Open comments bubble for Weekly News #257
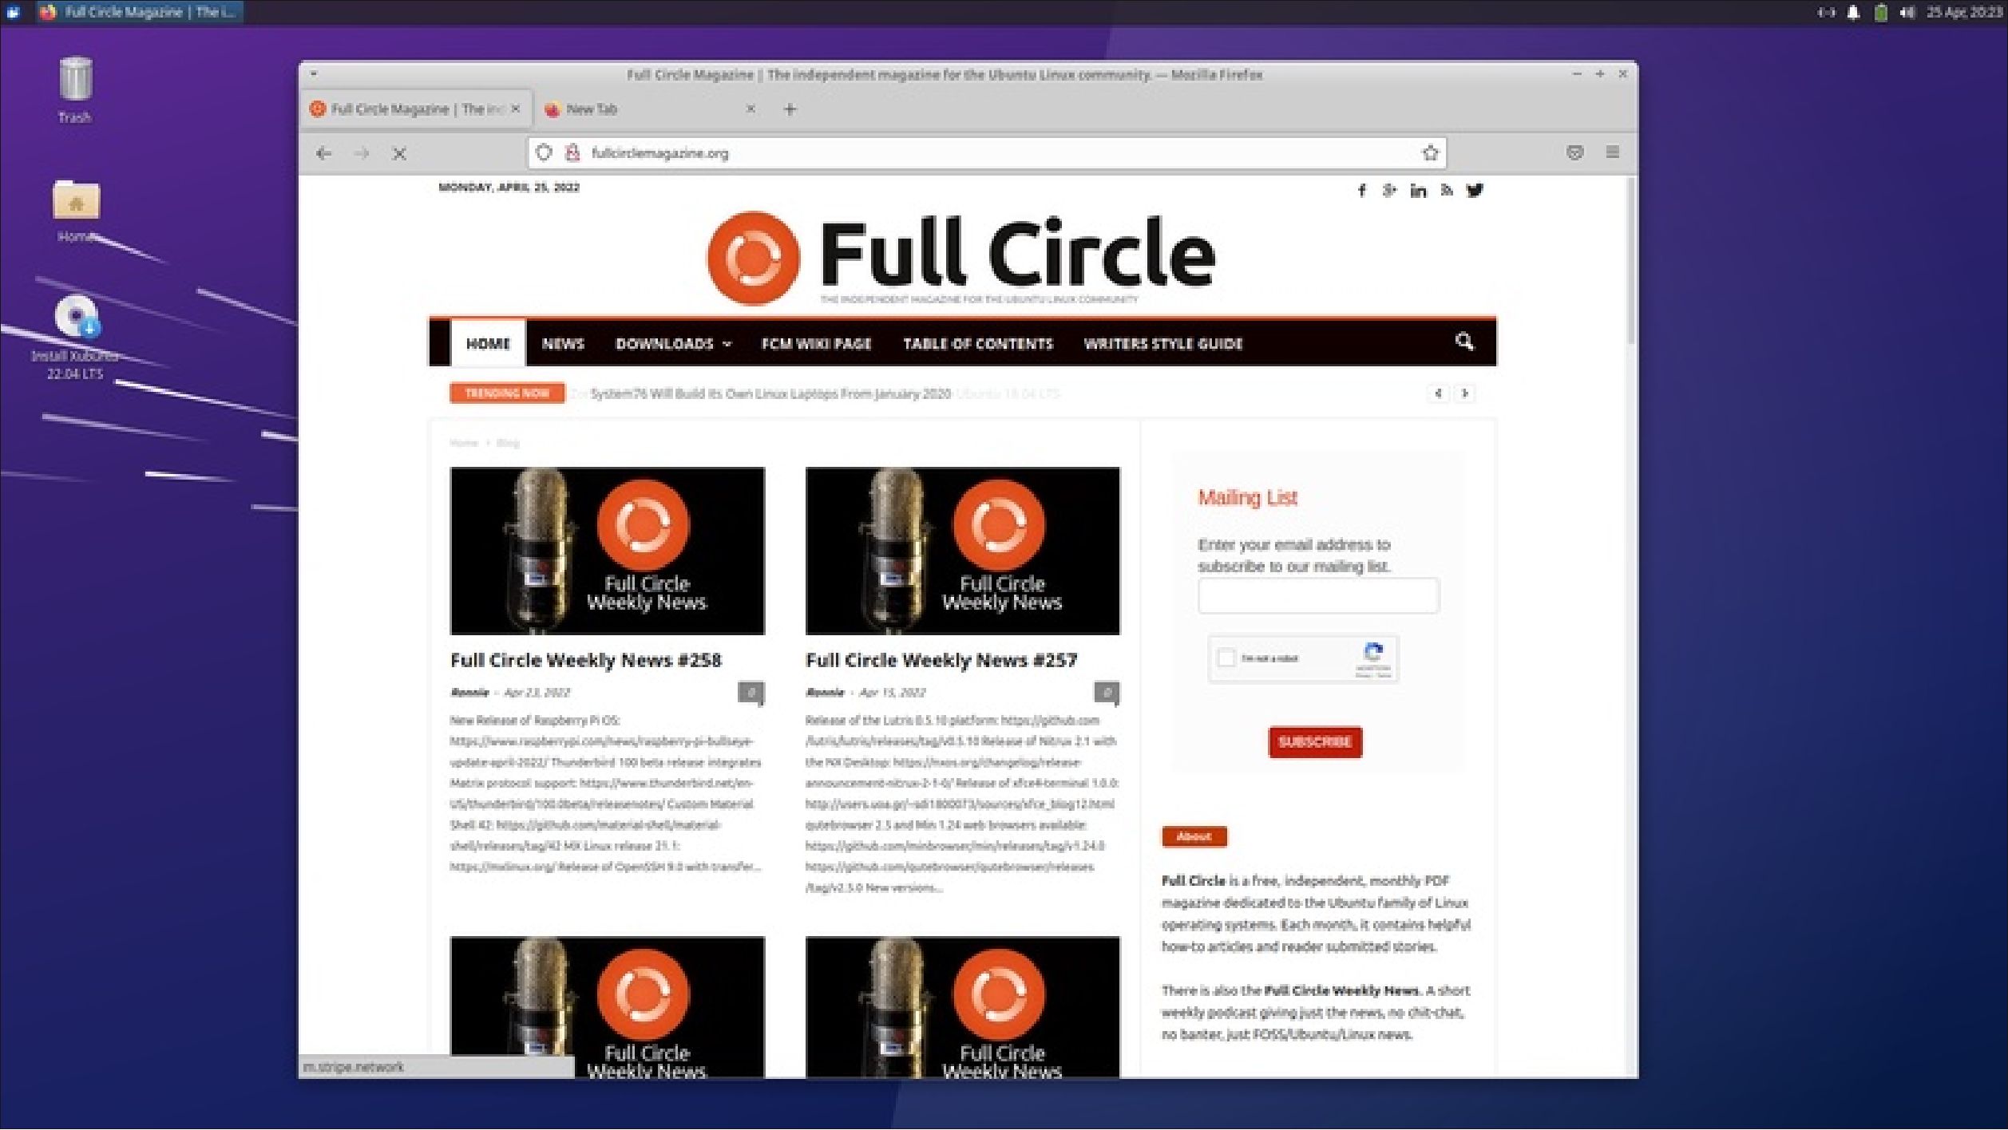 point(1107,693)
